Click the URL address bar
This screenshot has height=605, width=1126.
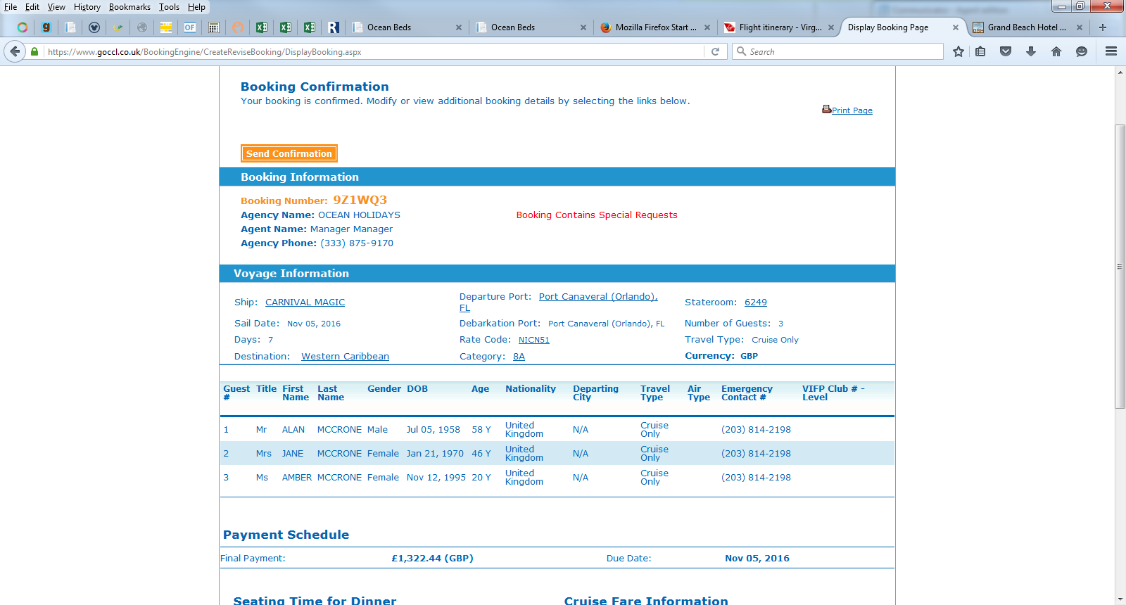[373, 51]
